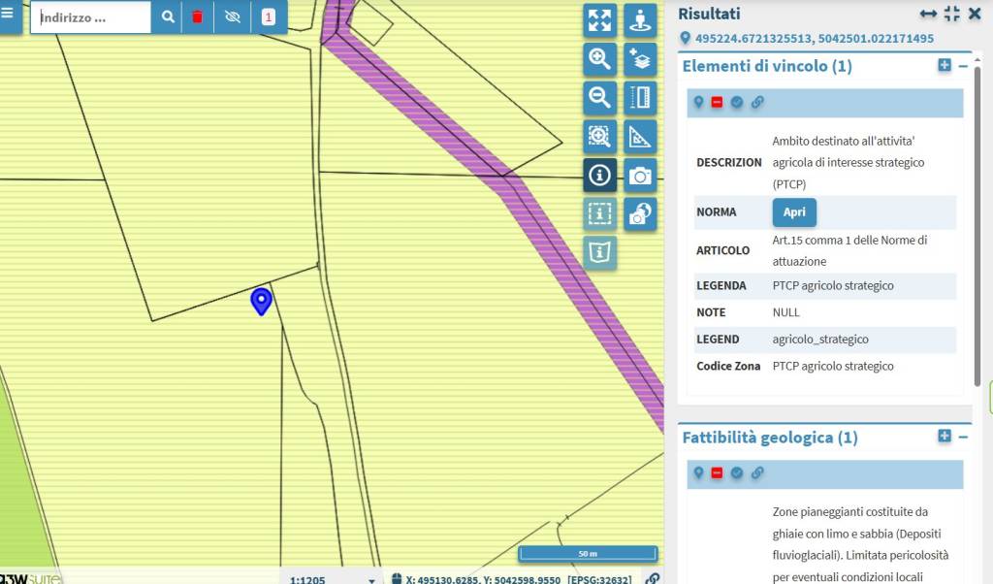This screenshot has height=584, width=993.
Task: Collapse the Fattibilità geologica section
Action: pyautogui.click(x=963, y=438)
